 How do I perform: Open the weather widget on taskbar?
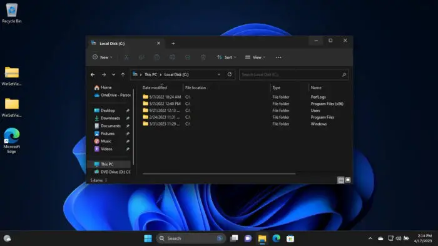click(8, 239)
